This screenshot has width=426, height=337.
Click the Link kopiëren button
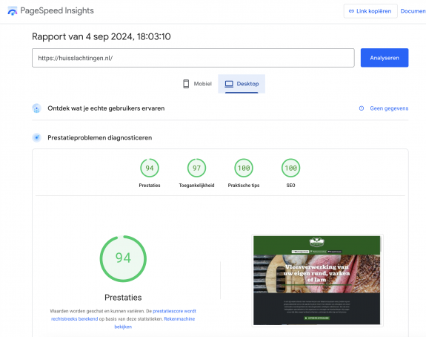pyautogui.click(x=370, y=11)
